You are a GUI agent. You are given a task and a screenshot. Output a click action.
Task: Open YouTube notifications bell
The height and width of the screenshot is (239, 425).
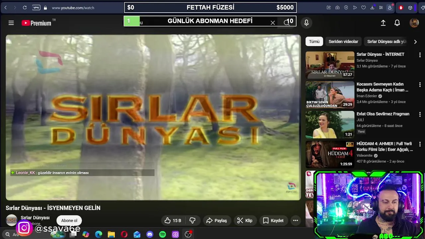pyautogui.click(x=397, y=23)
